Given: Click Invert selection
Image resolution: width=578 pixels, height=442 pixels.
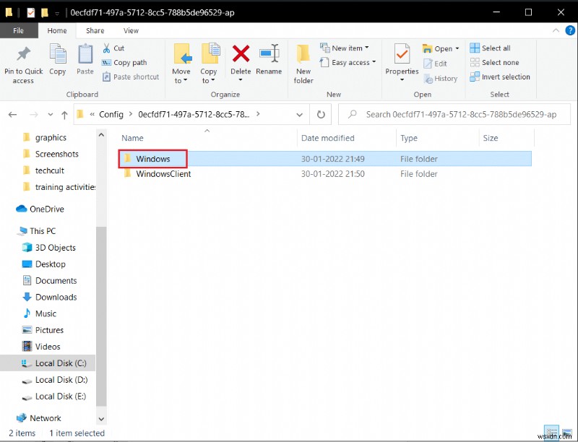Looking at the screenshot, I should click(x=500, y=77).
